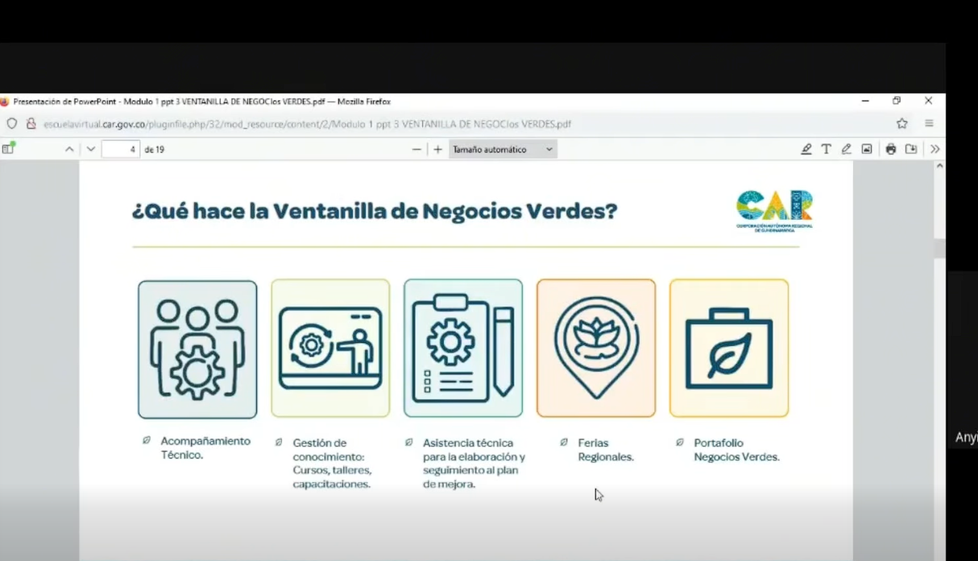Select the highlight annotation tool

[x=807, y=149]
